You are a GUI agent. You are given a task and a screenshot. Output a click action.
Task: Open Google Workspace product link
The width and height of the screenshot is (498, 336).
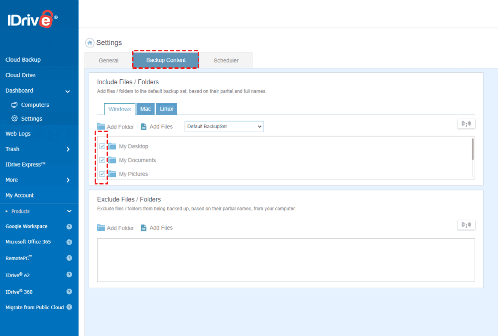[x=27, y=226]
